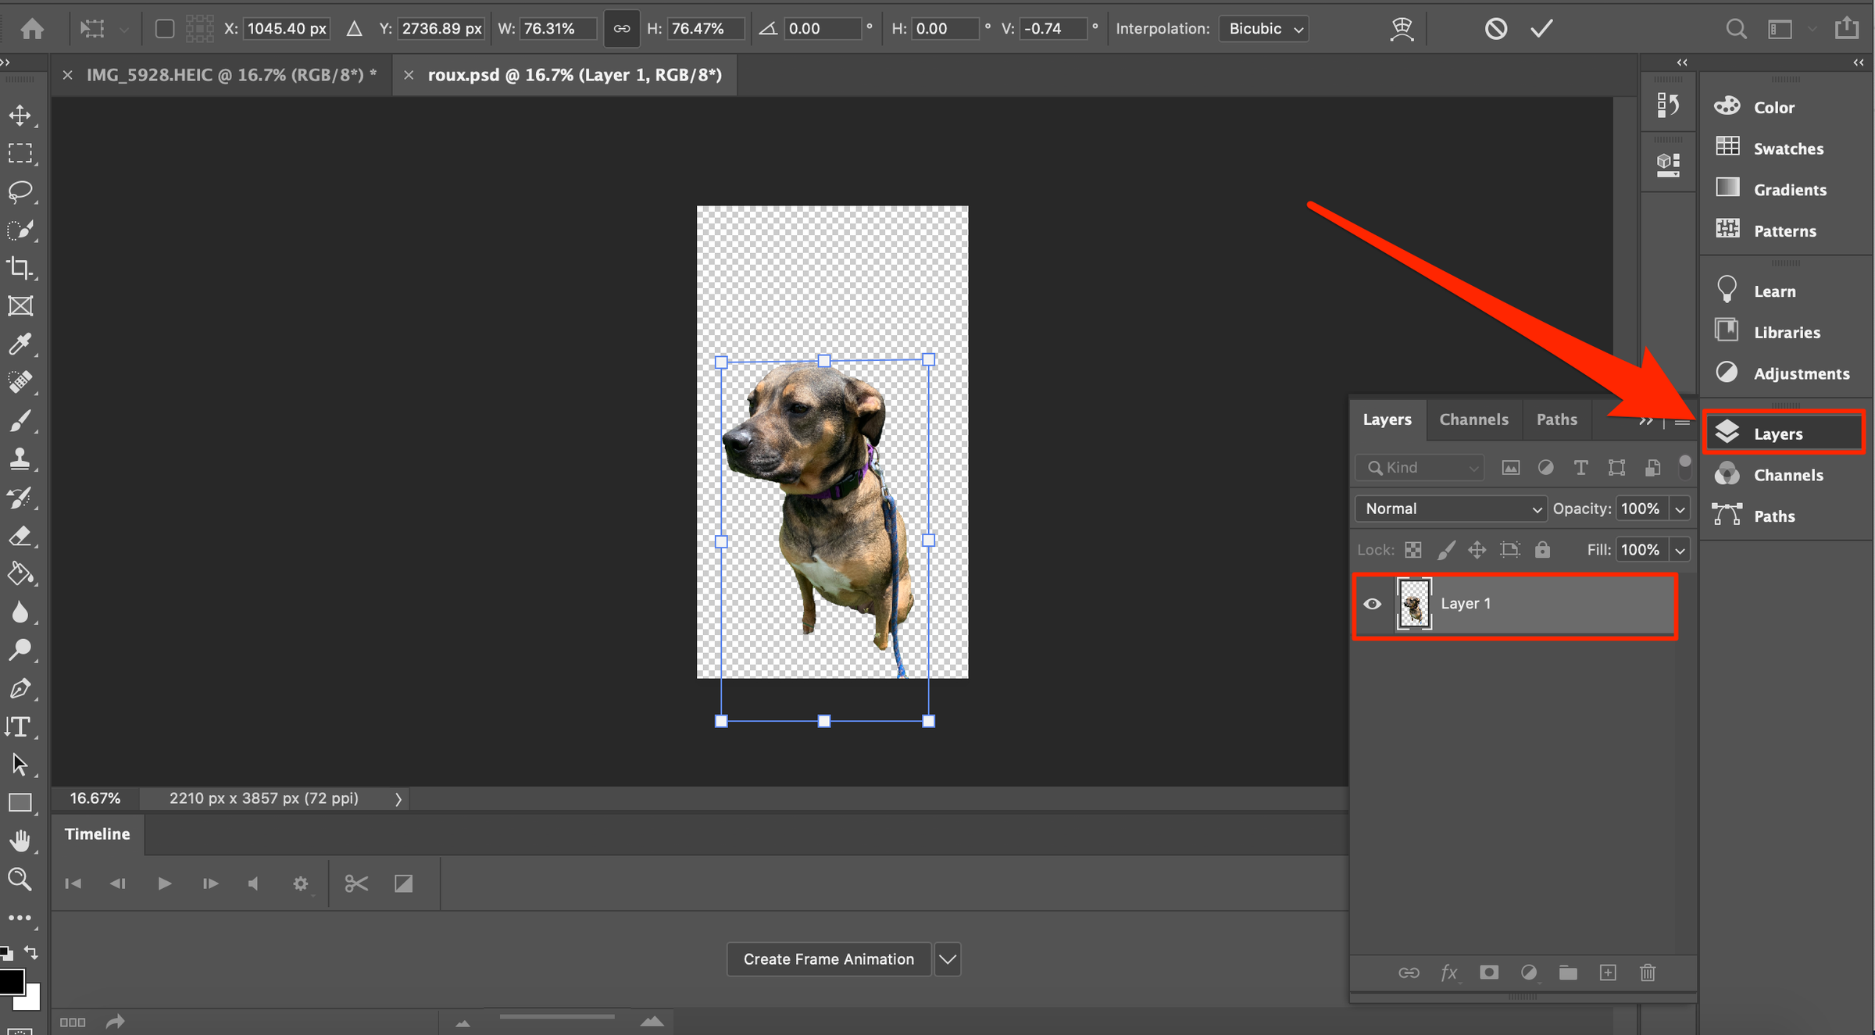
Task: Enable lock transparent pixels
Action: pos(1412,549)
